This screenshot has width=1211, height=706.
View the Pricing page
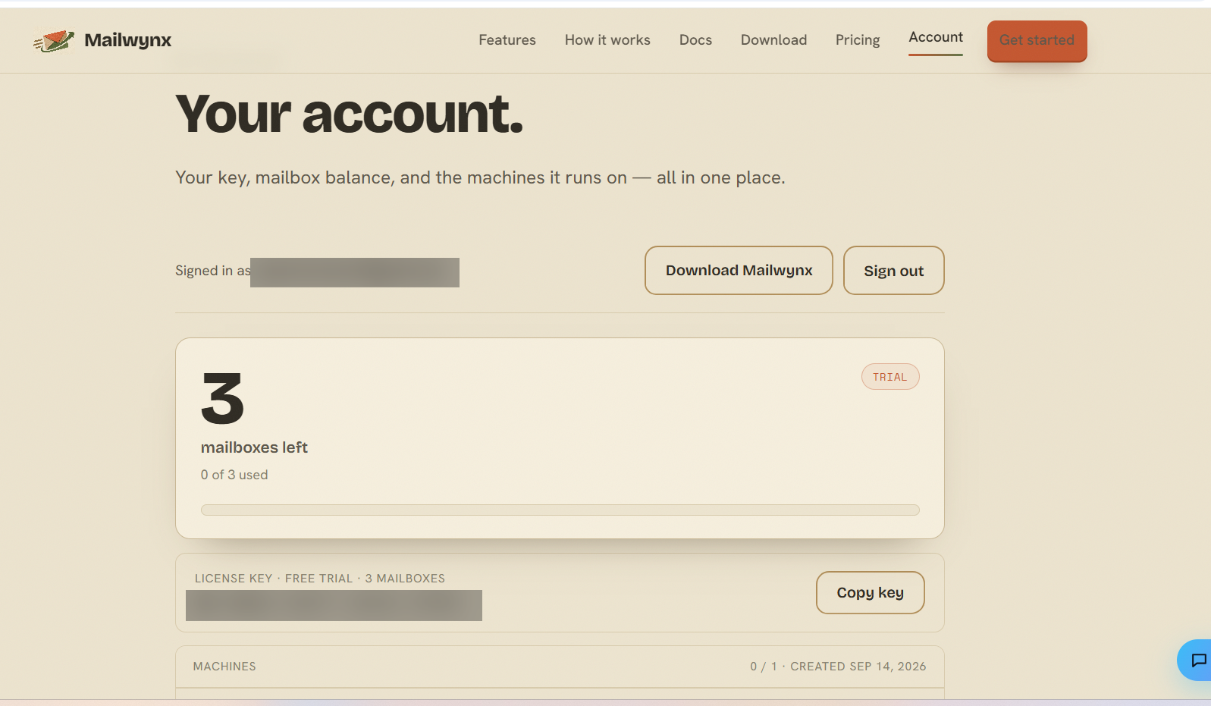coord(858,40)
